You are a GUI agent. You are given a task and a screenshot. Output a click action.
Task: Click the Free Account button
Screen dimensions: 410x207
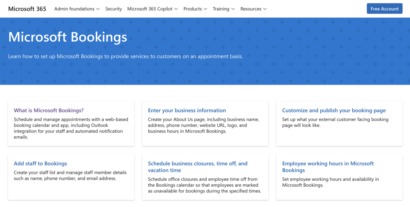pos(384,9)
